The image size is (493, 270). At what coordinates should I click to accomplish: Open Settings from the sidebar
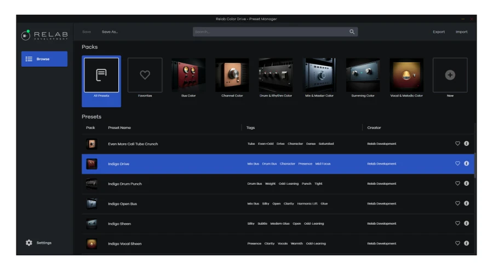click(39, 243)
